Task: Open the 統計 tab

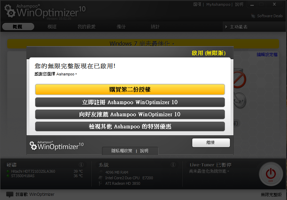Action: click(x=155, y=27)
